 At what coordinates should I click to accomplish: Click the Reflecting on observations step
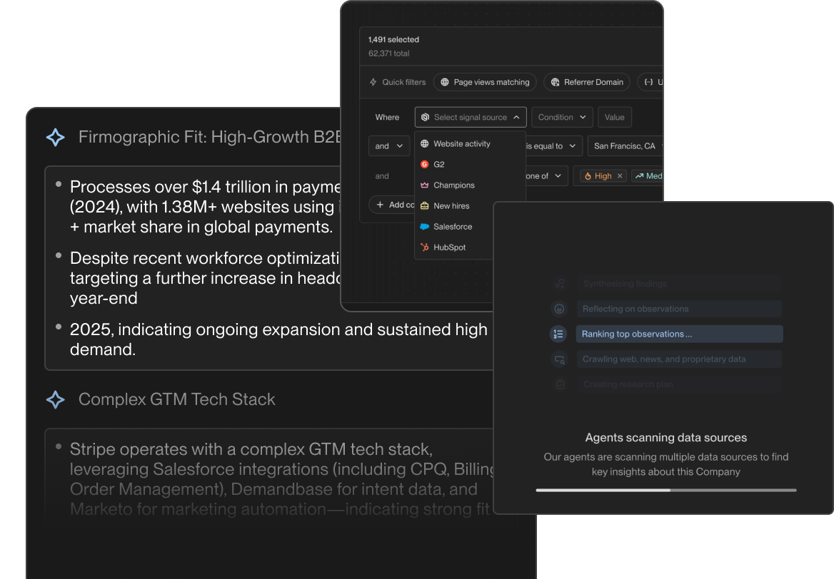[679, 309]
